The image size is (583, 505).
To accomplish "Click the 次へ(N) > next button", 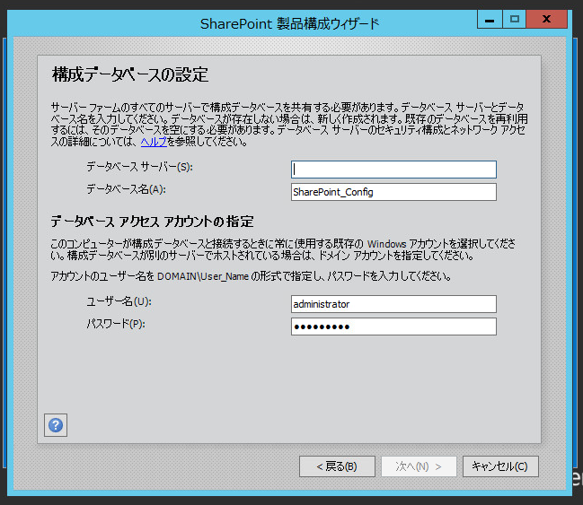I will point(419,466).
